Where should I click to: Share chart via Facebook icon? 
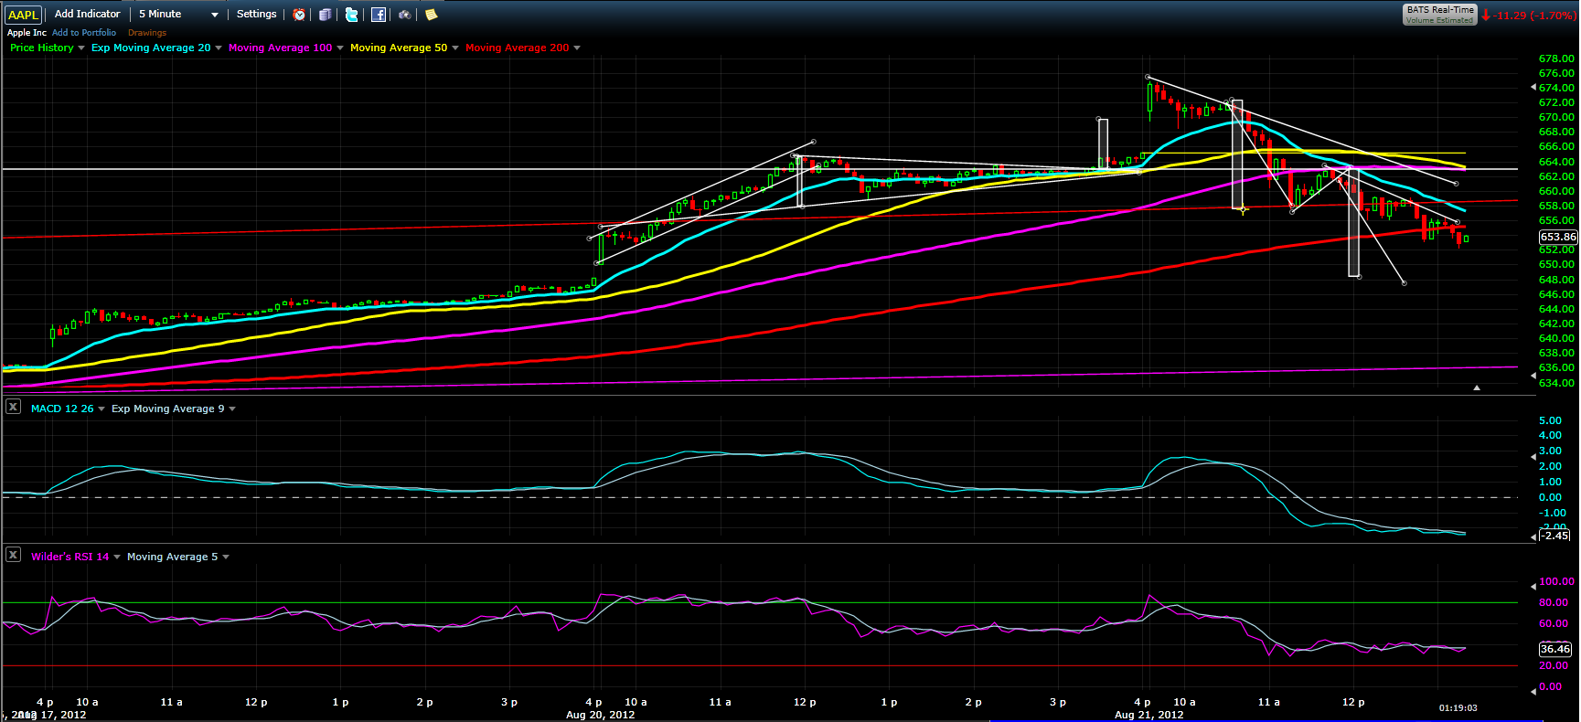[x=379, y=15]
